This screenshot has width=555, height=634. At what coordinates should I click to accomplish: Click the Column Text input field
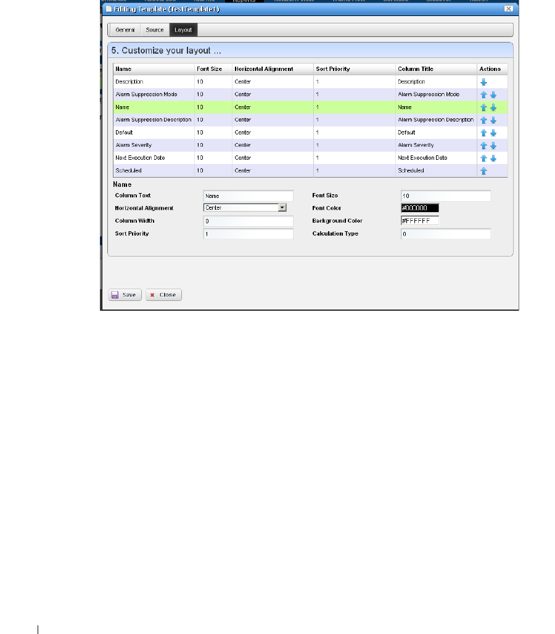[248, 196]
